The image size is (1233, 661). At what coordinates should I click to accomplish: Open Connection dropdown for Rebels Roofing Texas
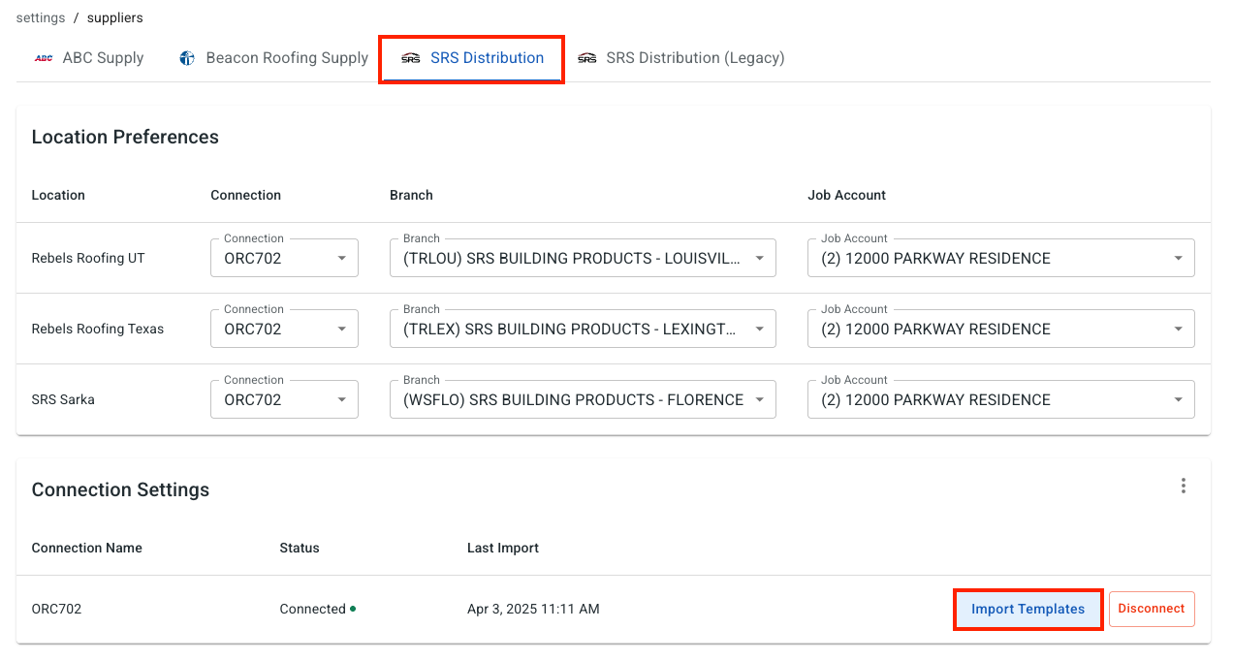coord(284,329)
